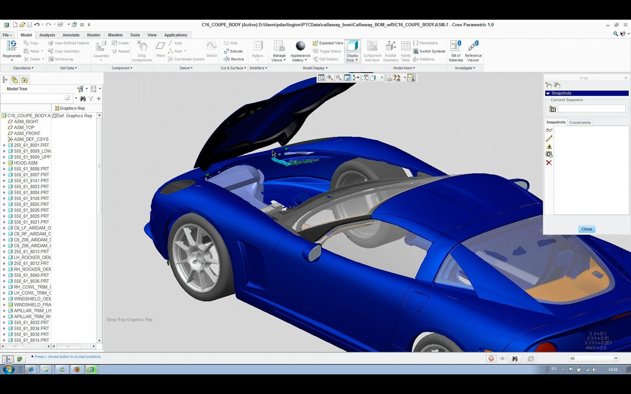The image size is (631, 394).
Task: Click the Model Tree vertical scrollbar down arrow
Action: [x=99, y=340]
